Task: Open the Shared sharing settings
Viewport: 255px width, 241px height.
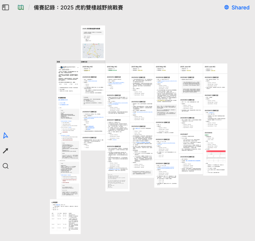Action: tap(237, 7)
